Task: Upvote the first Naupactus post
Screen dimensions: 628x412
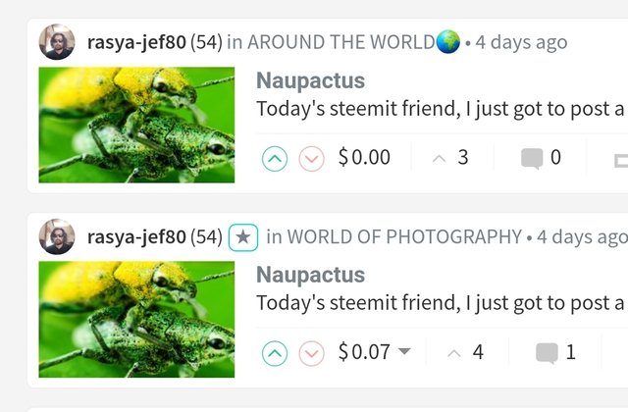Action: [275, 159]
